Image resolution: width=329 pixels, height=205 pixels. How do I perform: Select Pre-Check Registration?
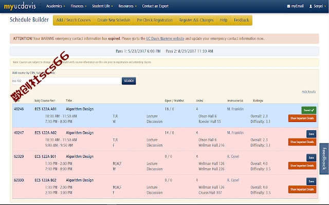[155, 20]
